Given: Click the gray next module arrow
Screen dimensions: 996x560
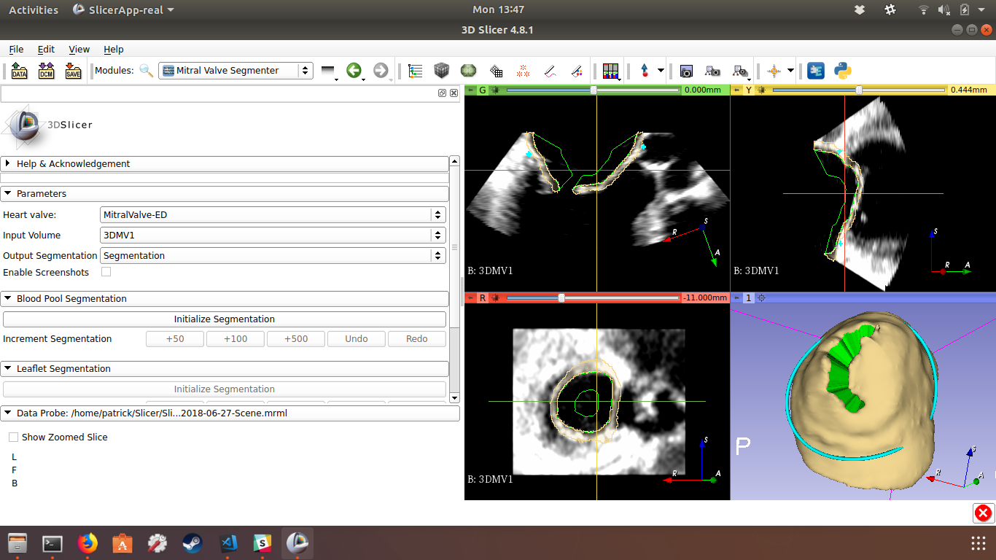Looking at the screenshot, I should (x=381, y=71).
